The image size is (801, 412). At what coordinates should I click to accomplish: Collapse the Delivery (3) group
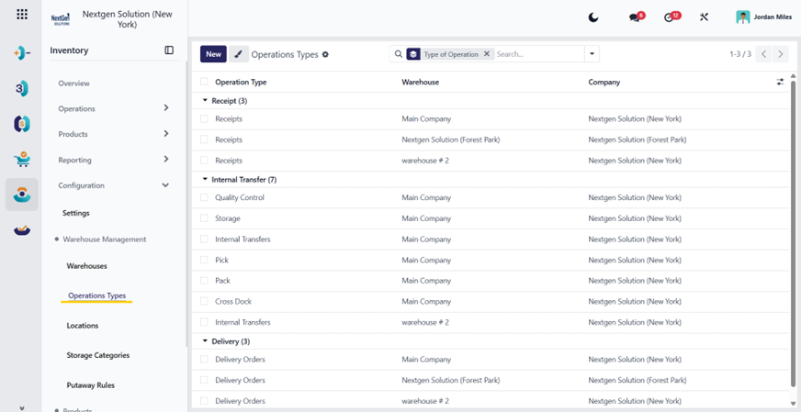(x=206, y=340)
